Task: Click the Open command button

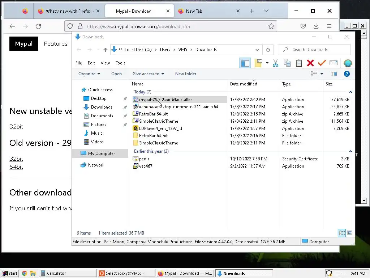Action: 117,74
